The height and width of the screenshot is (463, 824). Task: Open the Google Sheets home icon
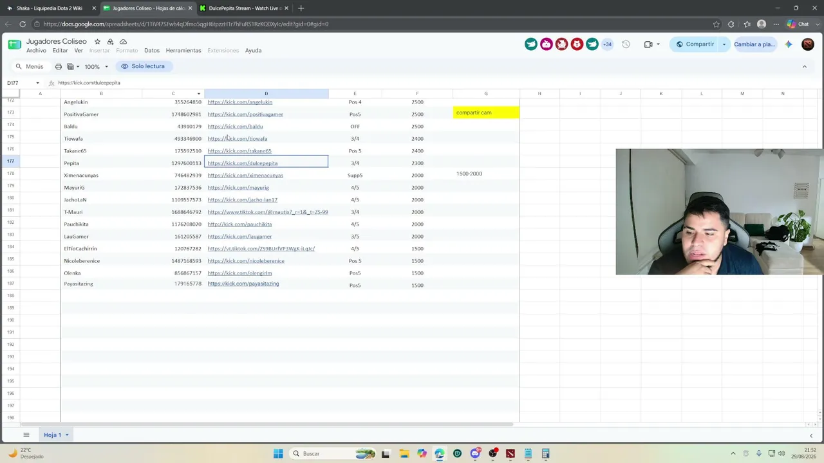(14, 44)
